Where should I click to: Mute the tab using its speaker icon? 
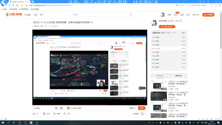[26, 2]
